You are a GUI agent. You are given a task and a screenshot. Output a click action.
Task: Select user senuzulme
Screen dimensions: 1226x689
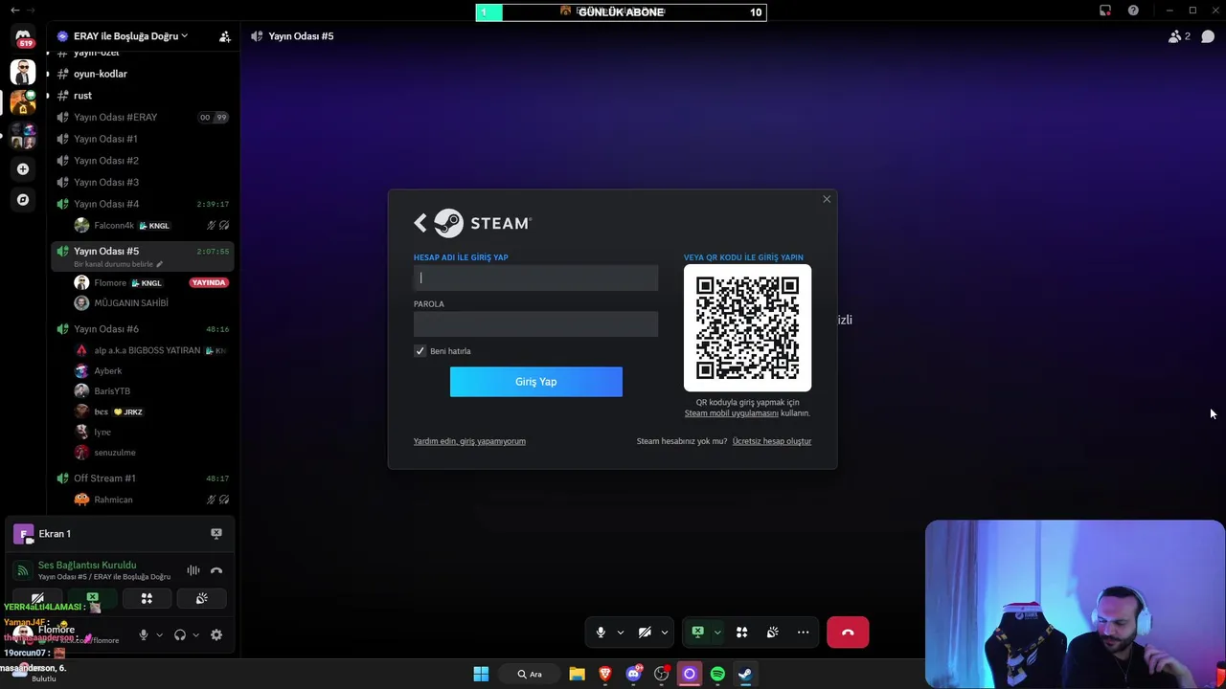tap(114, 453)
